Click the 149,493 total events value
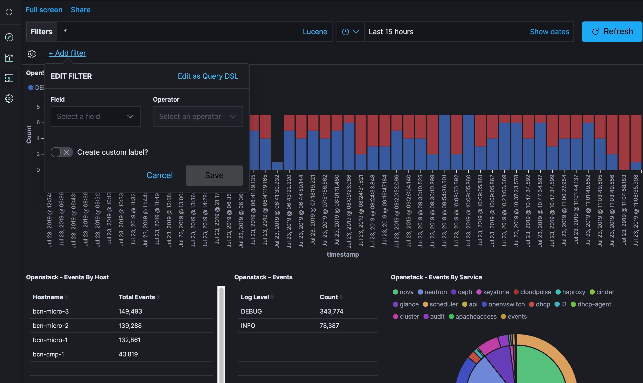 130,311
